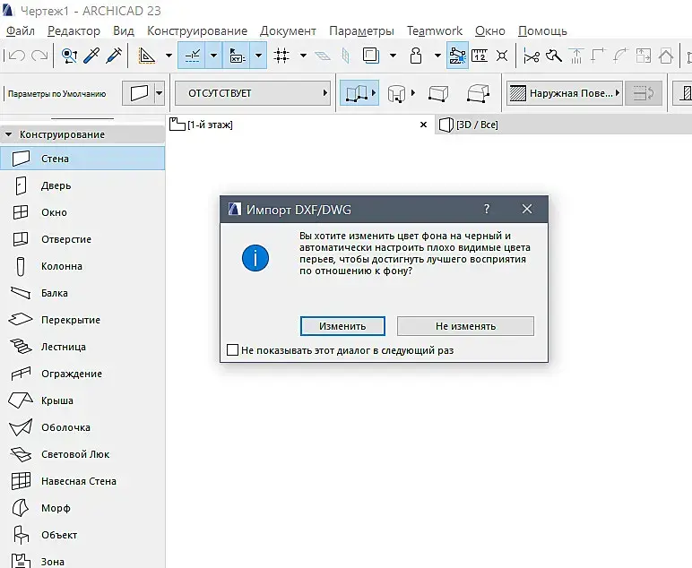Click the intersect X icon
The height and width of the screenshot is (568, 692).
point(502,56)
